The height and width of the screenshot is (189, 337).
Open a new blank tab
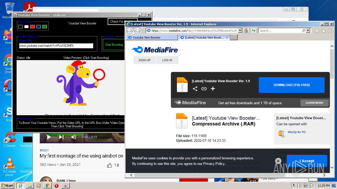(234, 38)
